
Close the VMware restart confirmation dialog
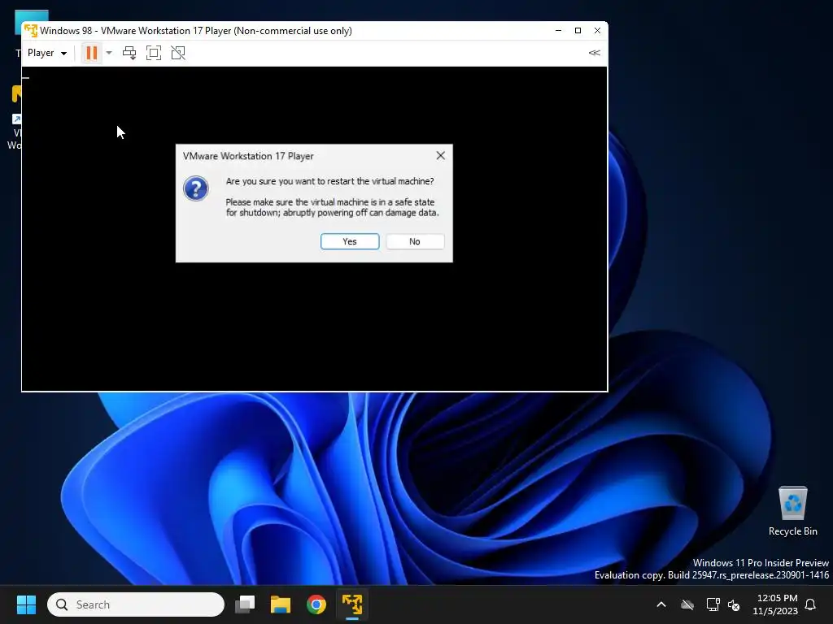(x=440, y=155)
